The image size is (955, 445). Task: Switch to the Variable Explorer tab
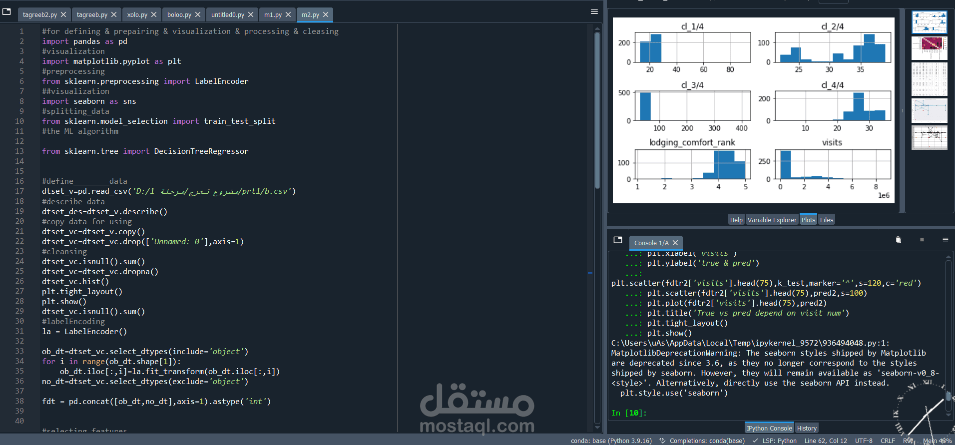coord(772,220)
